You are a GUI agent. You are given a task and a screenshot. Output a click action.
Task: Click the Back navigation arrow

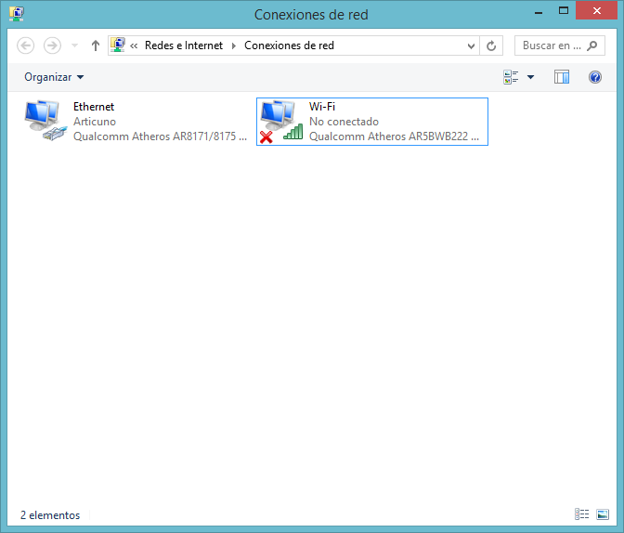(26, 45)
